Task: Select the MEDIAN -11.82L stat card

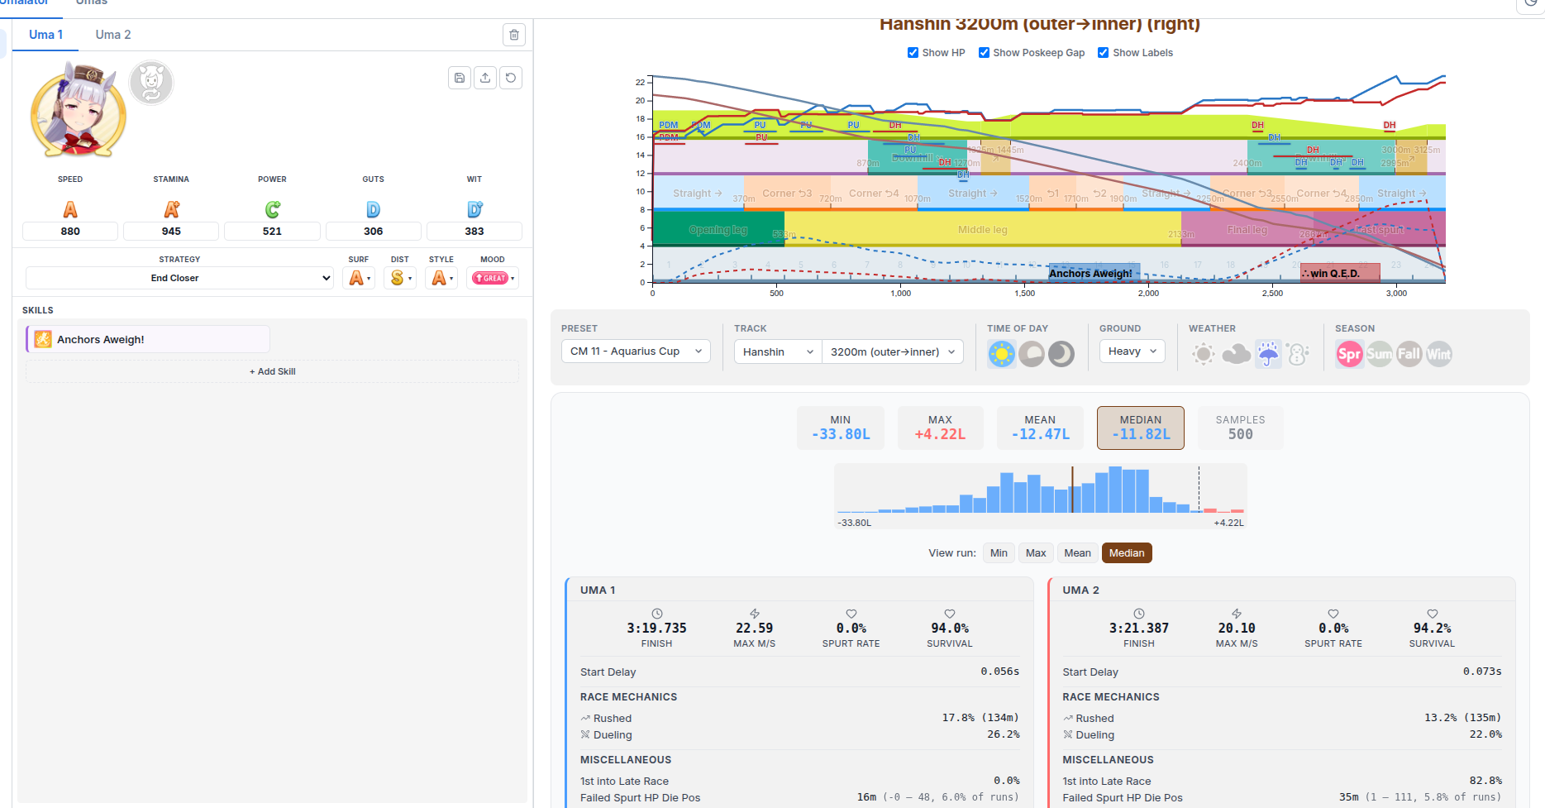Action: (1141, 428)
